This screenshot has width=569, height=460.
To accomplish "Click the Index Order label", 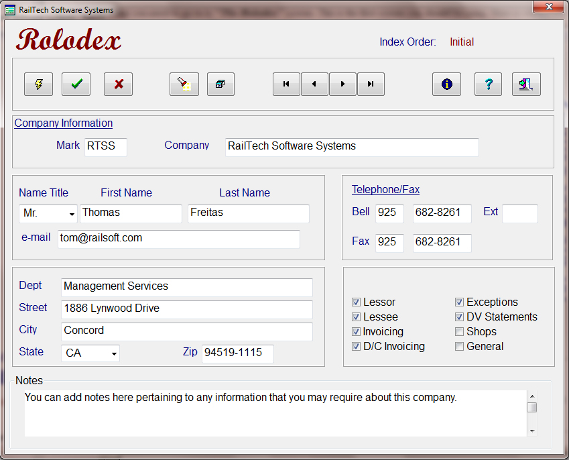I will coord(407,42).
